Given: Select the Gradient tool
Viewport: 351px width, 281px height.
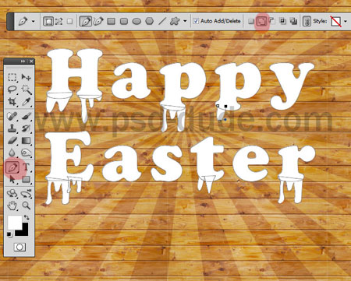Looking at the screenshot, I should (x=26, y=141).
